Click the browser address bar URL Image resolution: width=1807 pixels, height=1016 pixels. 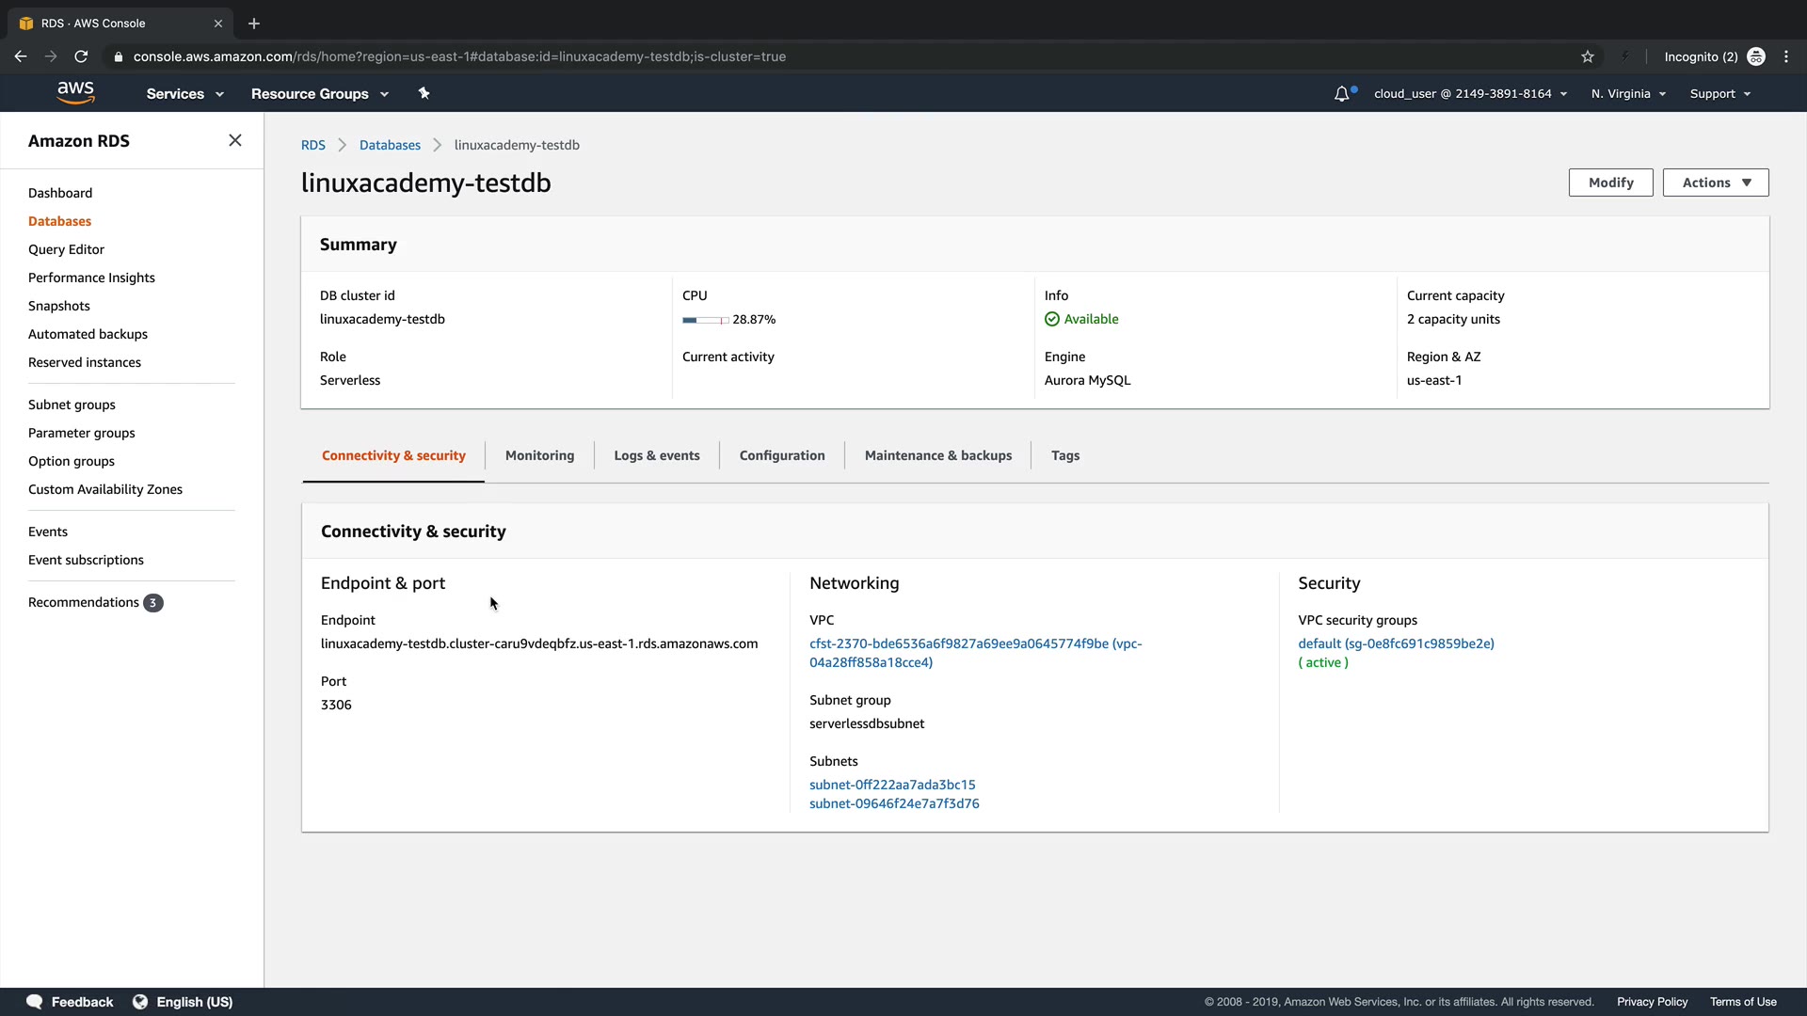(x=459, y=56)
